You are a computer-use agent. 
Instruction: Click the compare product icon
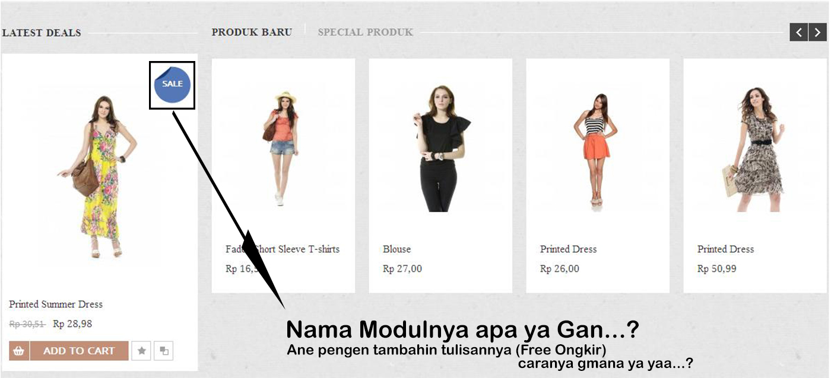(164, 351)
